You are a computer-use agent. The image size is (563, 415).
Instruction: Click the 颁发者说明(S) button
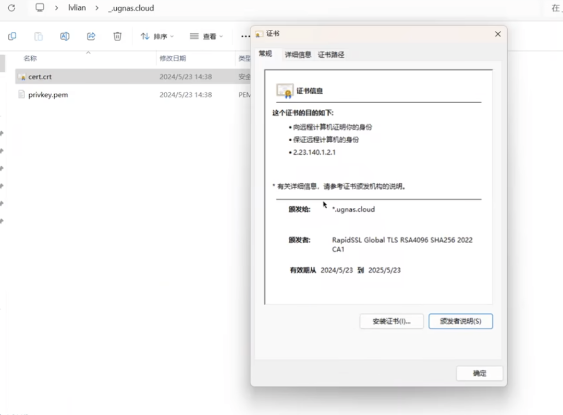[x=461, y=321]
